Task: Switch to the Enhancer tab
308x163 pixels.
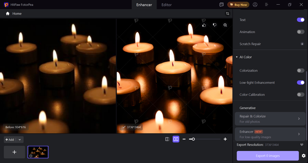Action: [144, 5]
